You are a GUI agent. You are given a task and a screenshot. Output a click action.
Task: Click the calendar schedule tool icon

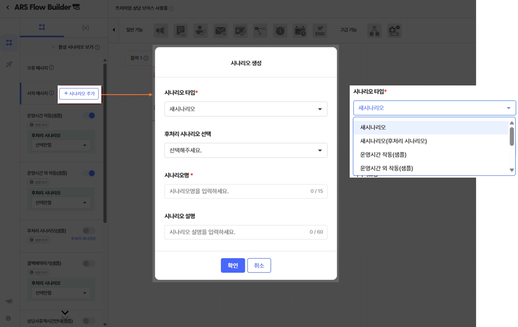(300, 31)
